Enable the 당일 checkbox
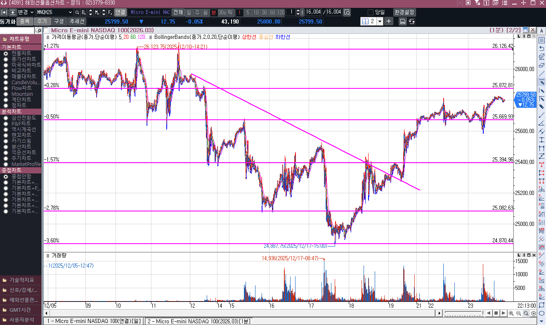 tap(370, 12)
